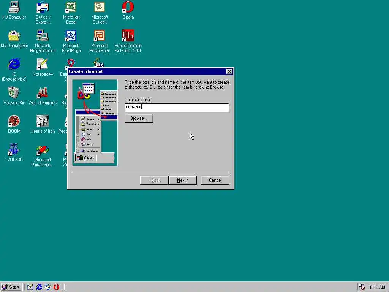The height and width of the screenshot is (292, 389).
Task: Click the Next > button
Action: point(183,180)
